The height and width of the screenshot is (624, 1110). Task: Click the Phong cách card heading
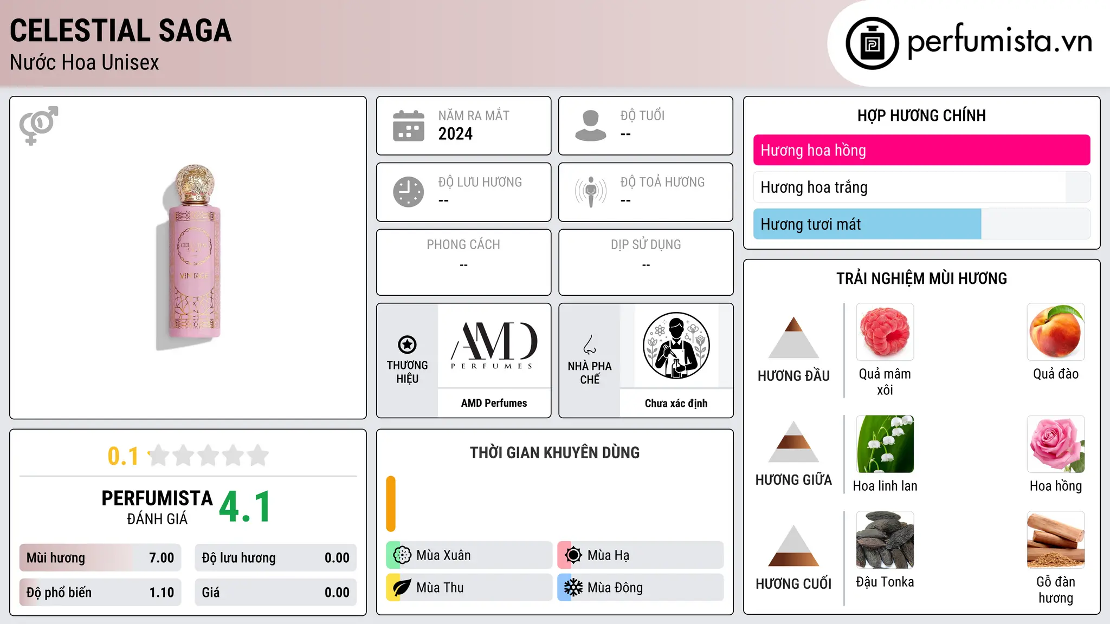(x=463, y=245)
